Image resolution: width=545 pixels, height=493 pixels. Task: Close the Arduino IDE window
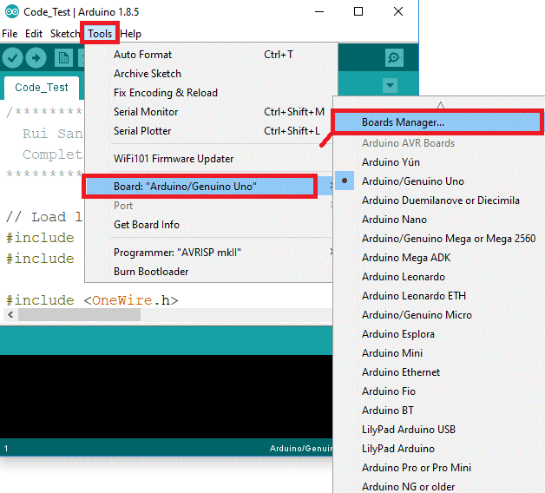(x=397, y=11)
